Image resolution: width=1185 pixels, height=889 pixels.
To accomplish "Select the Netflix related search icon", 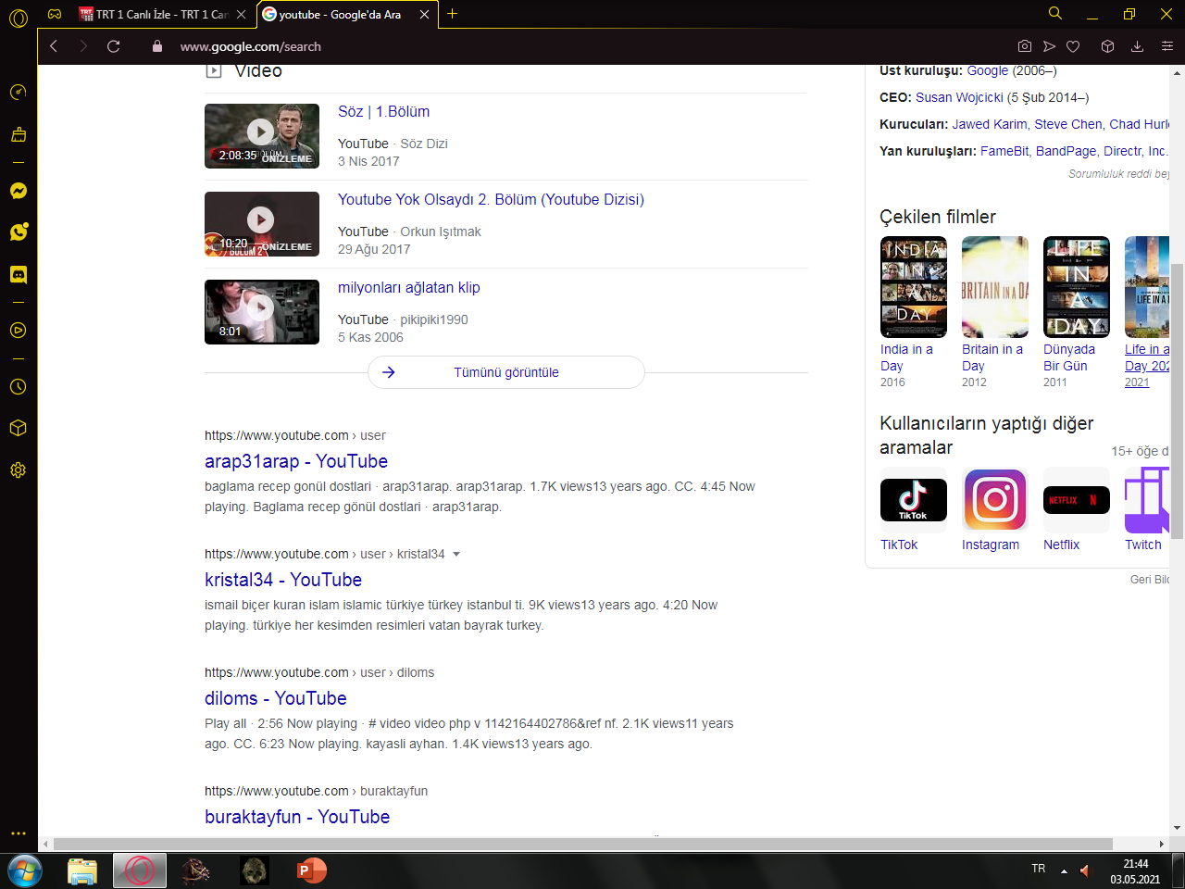I will 1077,500.
